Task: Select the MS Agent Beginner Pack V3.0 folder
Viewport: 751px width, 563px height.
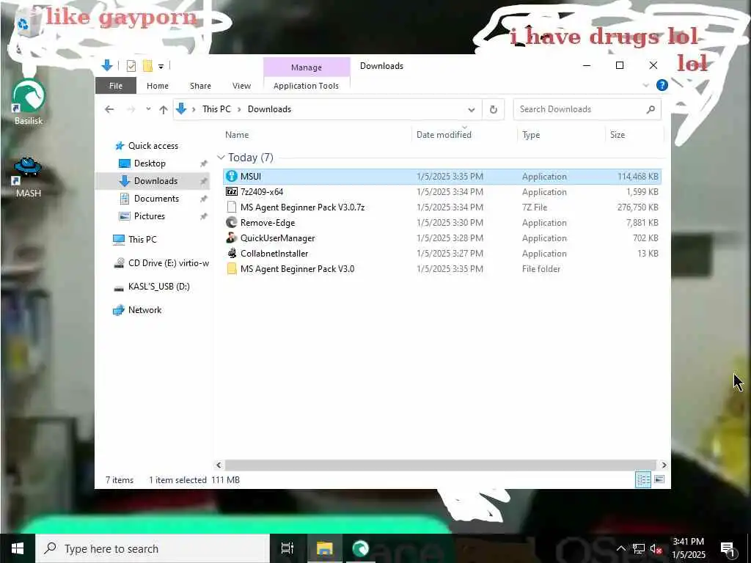Action: click(x=442, y=268)
